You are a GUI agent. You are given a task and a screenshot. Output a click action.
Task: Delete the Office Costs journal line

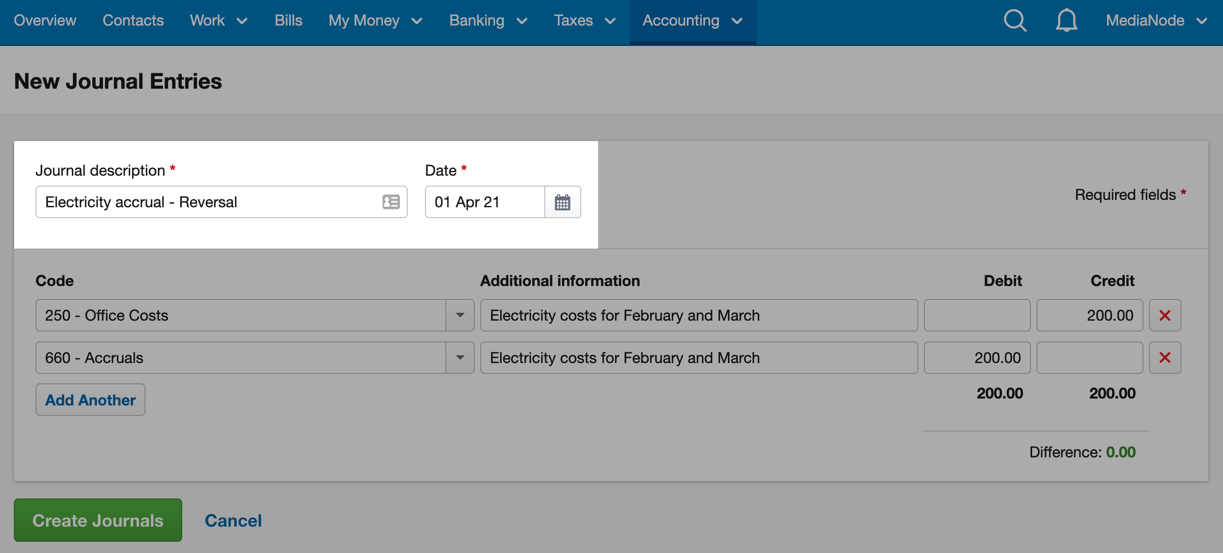click(1165, 315)
